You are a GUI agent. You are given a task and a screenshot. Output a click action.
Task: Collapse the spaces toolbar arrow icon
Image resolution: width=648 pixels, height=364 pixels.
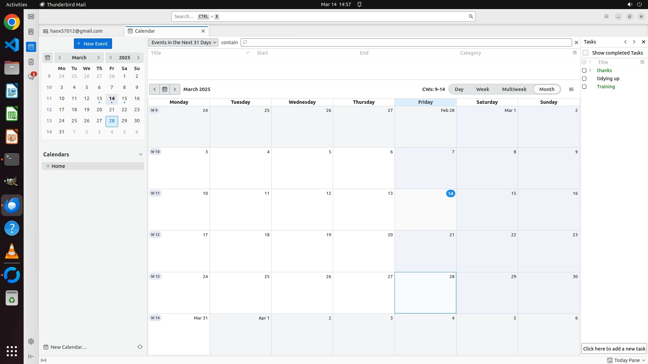tap(31, 356)
